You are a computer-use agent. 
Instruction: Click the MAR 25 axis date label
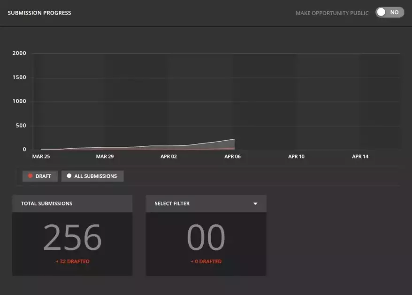(41, 157)
